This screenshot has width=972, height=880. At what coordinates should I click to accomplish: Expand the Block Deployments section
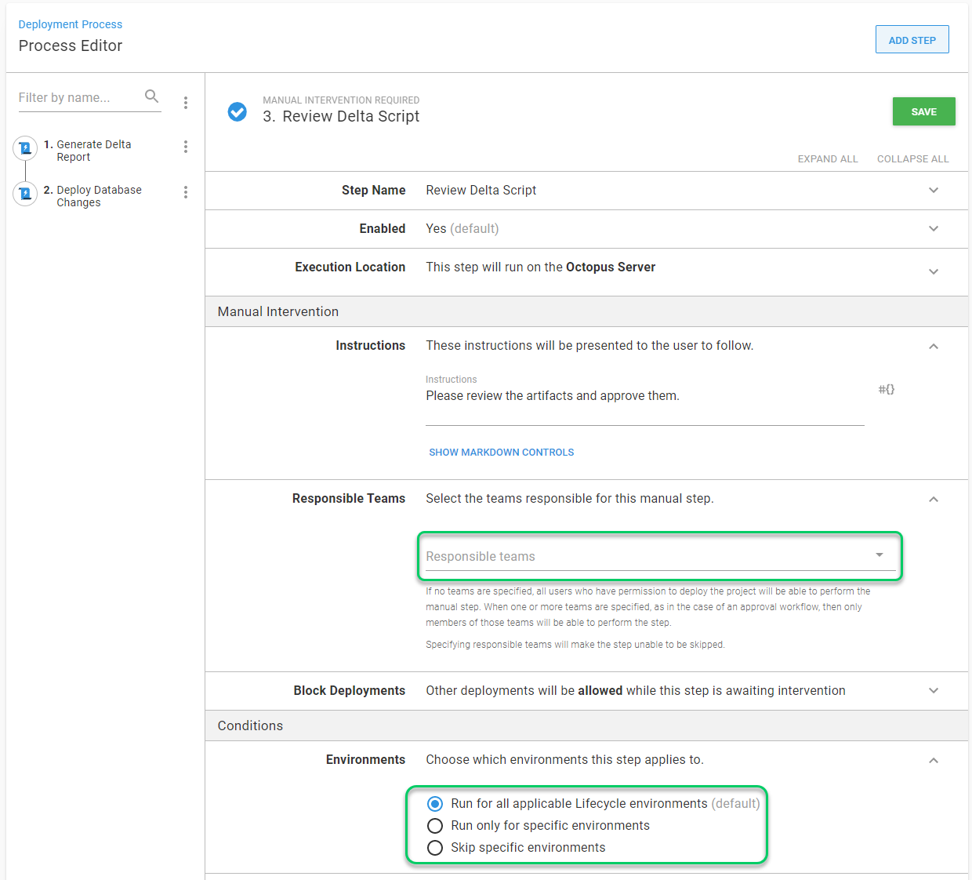pos(933,691)
